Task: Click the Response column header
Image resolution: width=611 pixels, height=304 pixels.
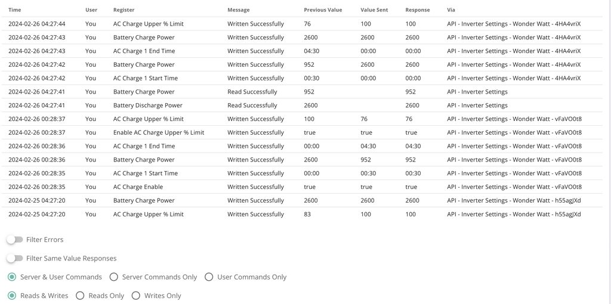Action: (x=418, y=10)
